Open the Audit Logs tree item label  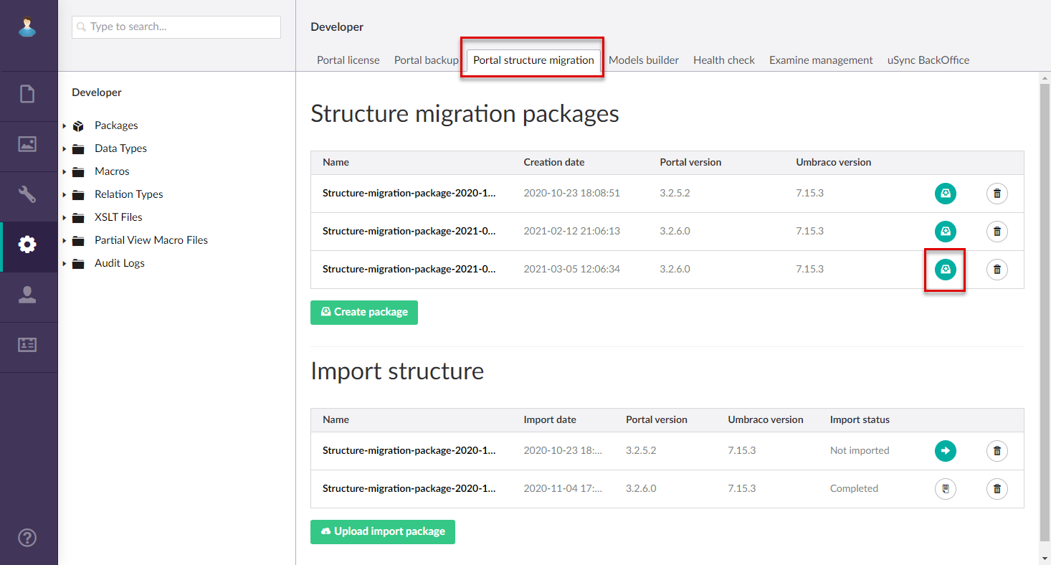[x=120, y=263]
